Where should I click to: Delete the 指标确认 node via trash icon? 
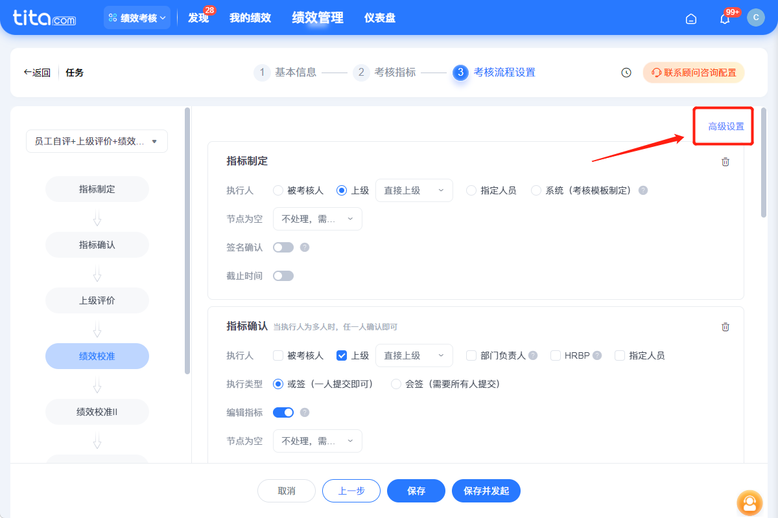[725, 327]
